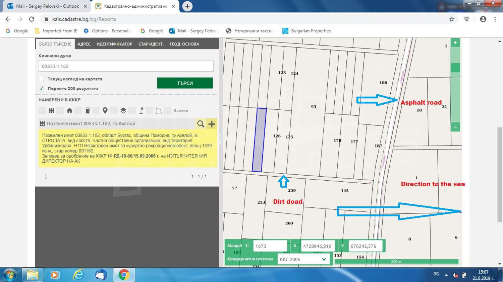Enable 'Текущ изглед на картата' checkbox
The height and width of the screenshot is (282, 503).
click(x=41, y=79)
